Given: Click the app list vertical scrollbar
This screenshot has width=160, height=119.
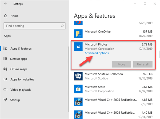Looking at the screenshot, I should (159, 54).
